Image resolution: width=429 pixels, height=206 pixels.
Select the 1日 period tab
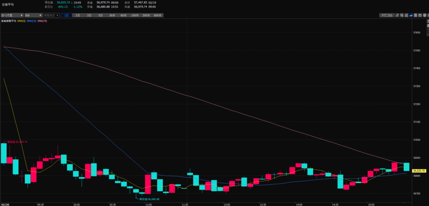tap(67, 15)
